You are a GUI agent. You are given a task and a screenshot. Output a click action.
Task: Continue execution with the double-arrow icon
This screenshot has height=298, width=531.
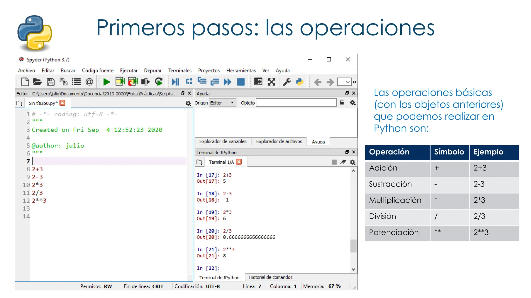click(x=227, y=82)
